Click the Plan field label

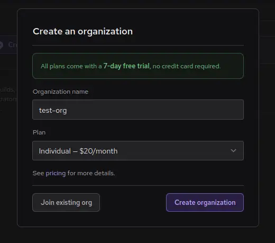point(39,132)
